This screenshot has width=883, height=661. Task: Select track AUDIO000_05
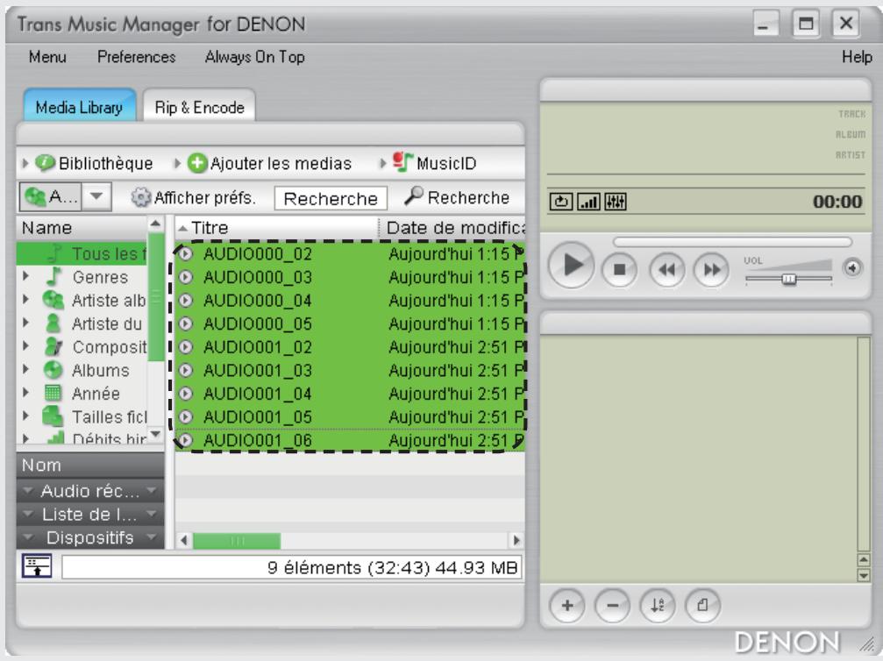(350, 323)
